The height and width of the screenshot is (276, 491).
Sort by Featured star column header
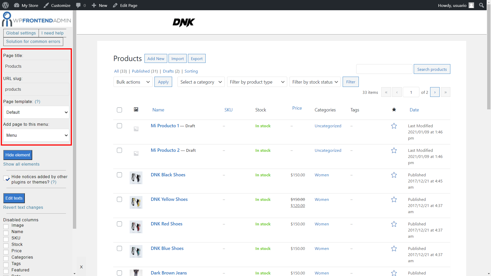[394, 109]
